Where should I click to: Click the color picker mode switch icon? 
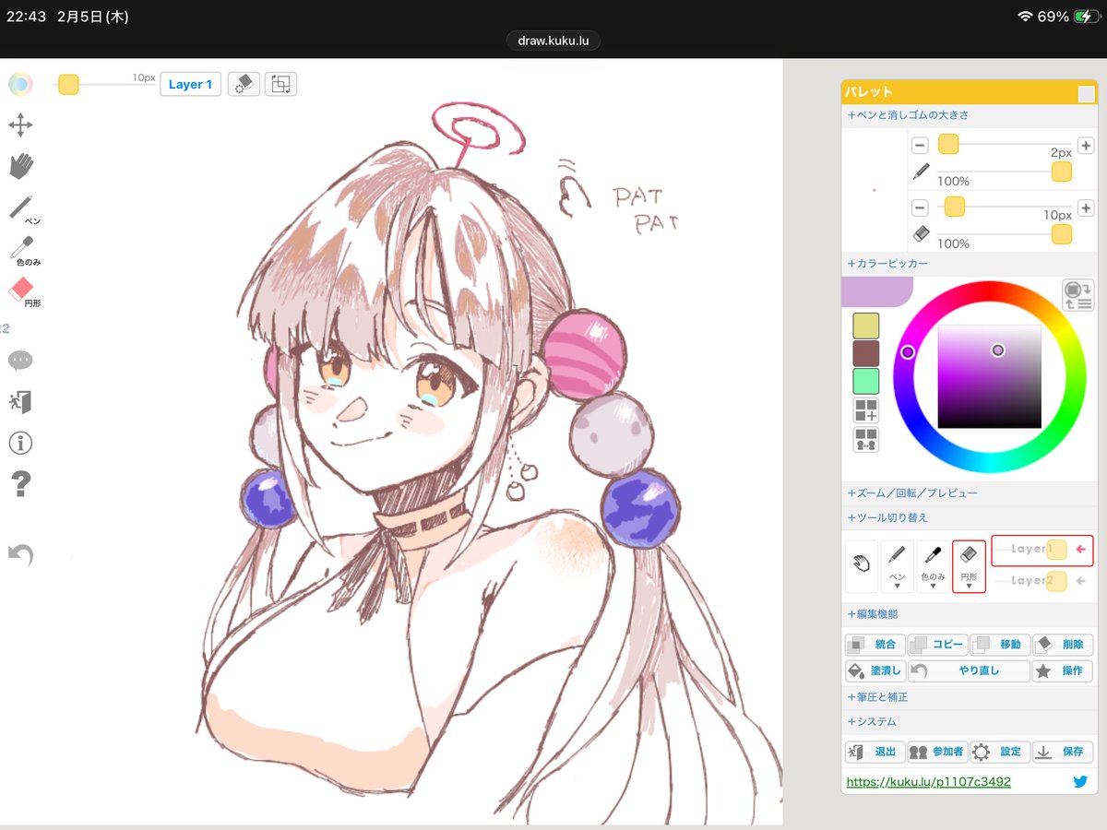click(1077, 296)
